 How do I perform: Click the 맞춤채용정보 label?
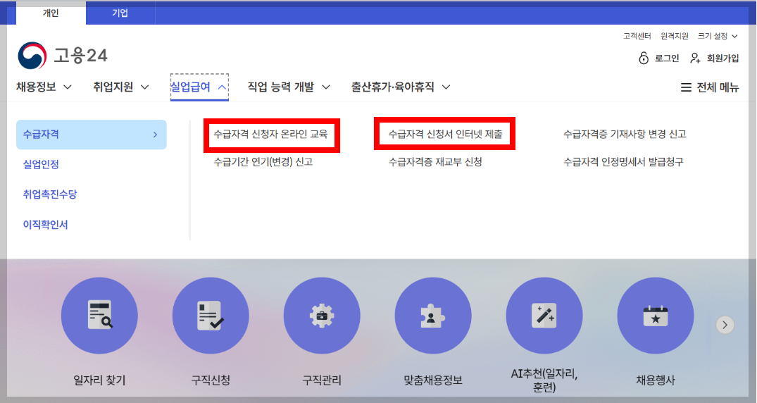click(x=433, y=380)
